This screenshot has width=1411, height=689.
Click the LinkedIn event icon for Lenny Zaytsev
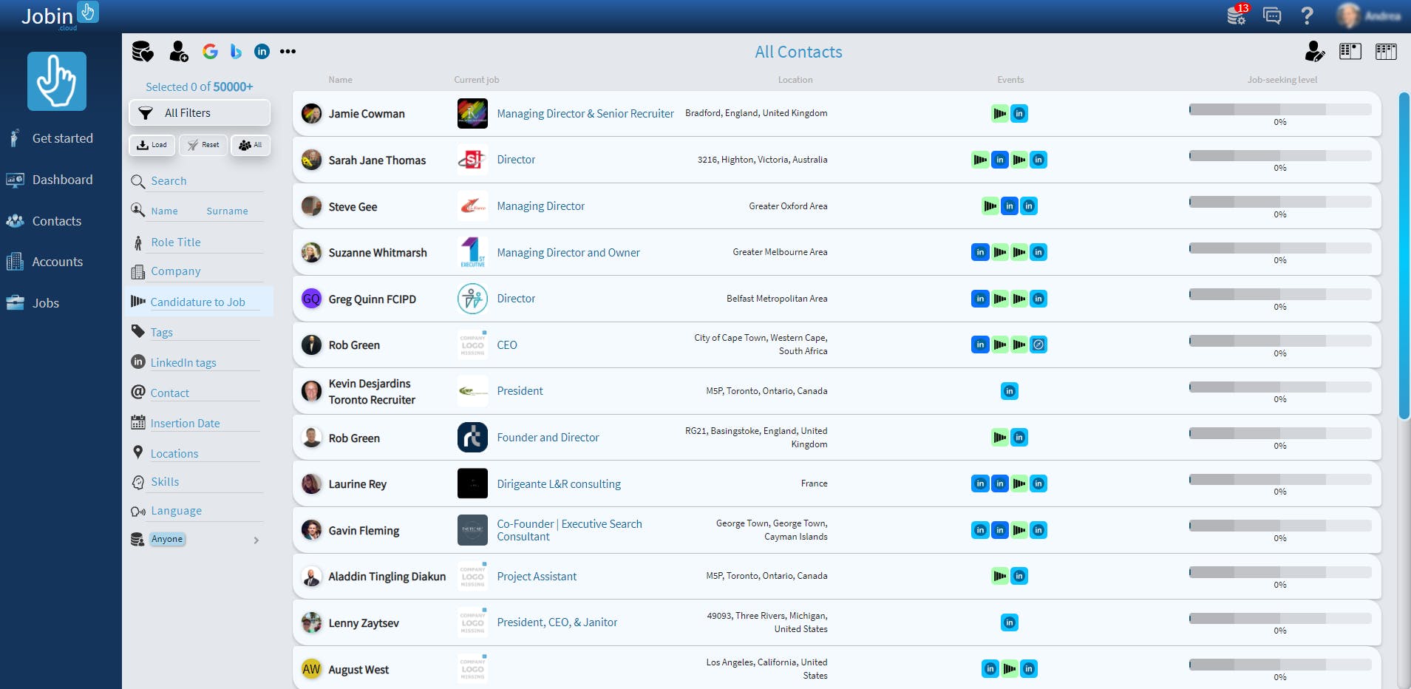pyautogui.click(x=1010, y=622)
